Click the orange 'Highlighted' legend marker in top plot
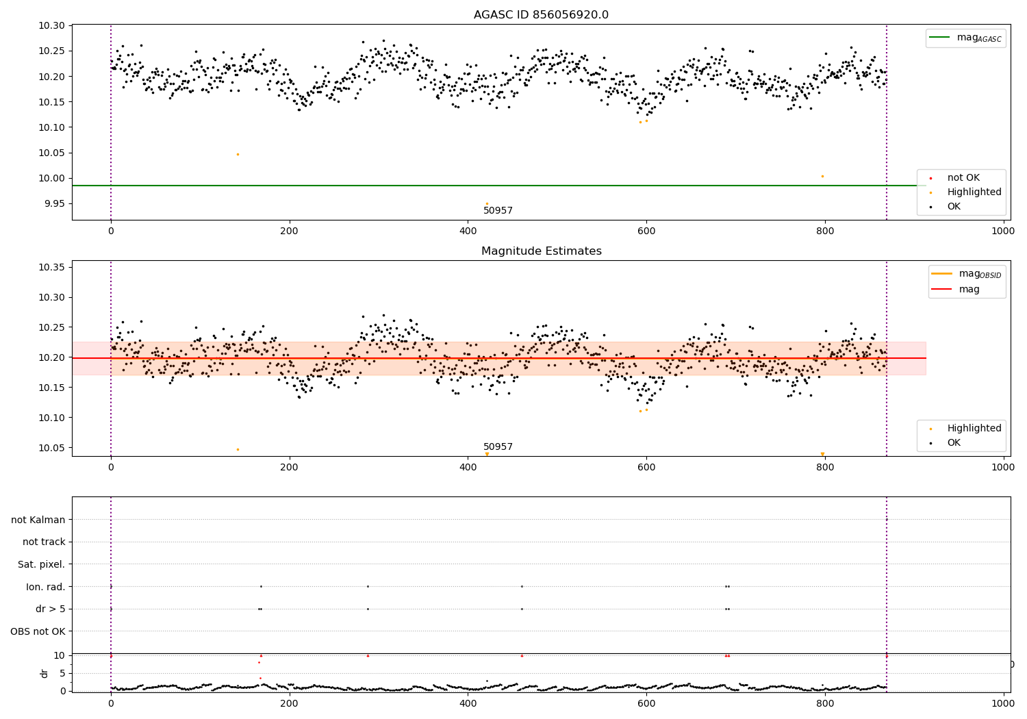Viewport: 1027px width, 719px height. [x=931, y=192]
